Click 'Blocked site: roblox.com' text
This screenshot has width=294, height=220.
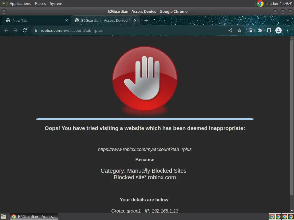click(145, 177)
